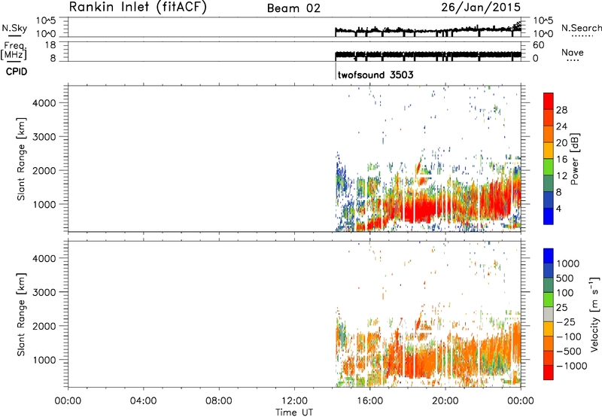This screenshot has width=602, height=417.
Task: Click the 'CPID' label
Action: click(17, 72)
